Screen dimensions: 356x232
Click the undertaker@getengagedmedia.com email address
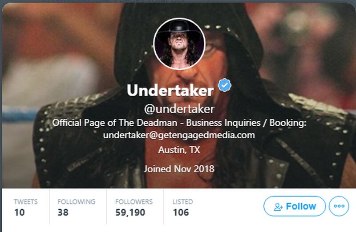tap(179, 135)
